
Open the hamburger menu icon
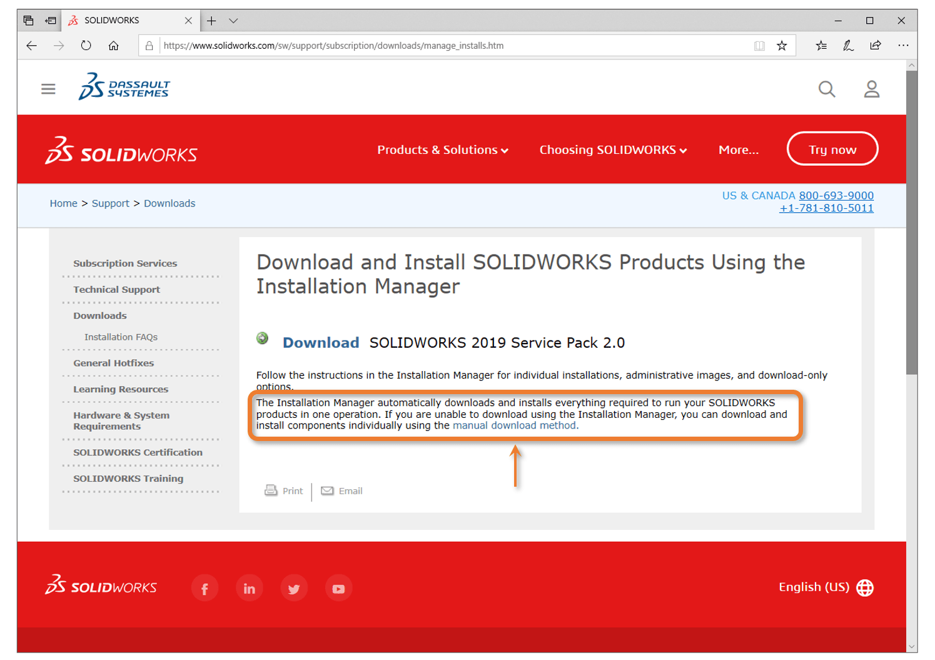coord(48,89)
